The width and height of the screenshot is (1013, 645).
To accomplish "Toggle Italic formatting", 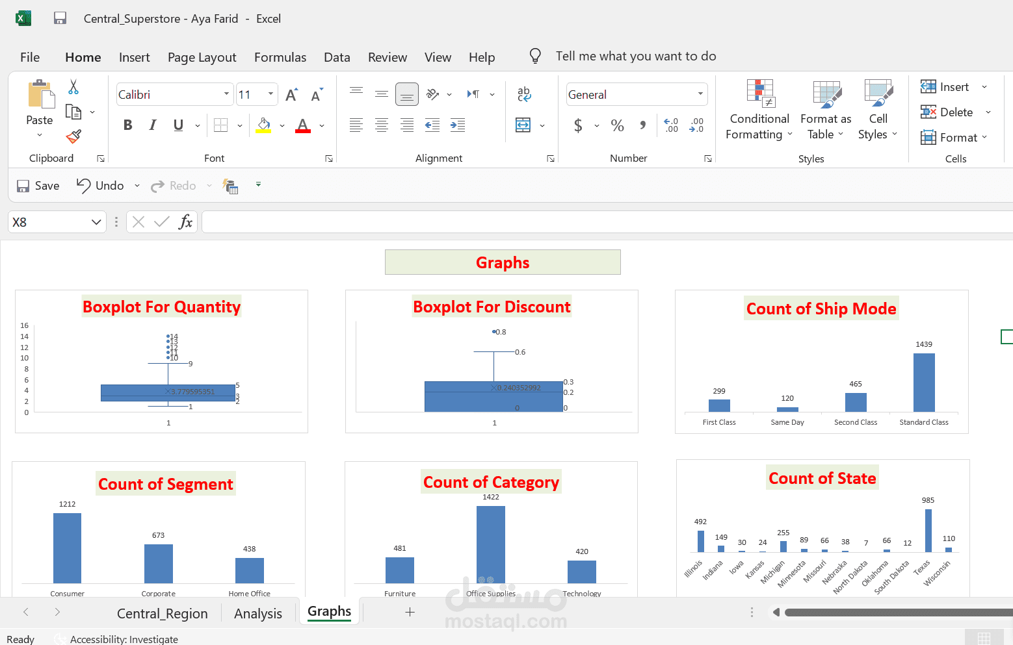I will point(153,125).
